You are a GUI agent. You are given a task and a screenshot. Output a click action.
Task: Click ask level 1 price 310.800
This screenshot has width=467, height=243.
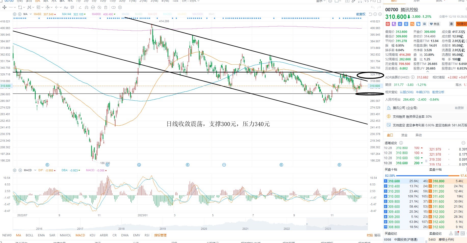click(438, 181)
